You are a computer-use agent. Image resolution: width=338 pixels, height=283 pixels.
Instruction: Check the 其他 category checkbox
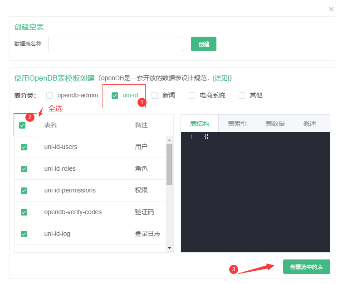[x=242, y=96]
